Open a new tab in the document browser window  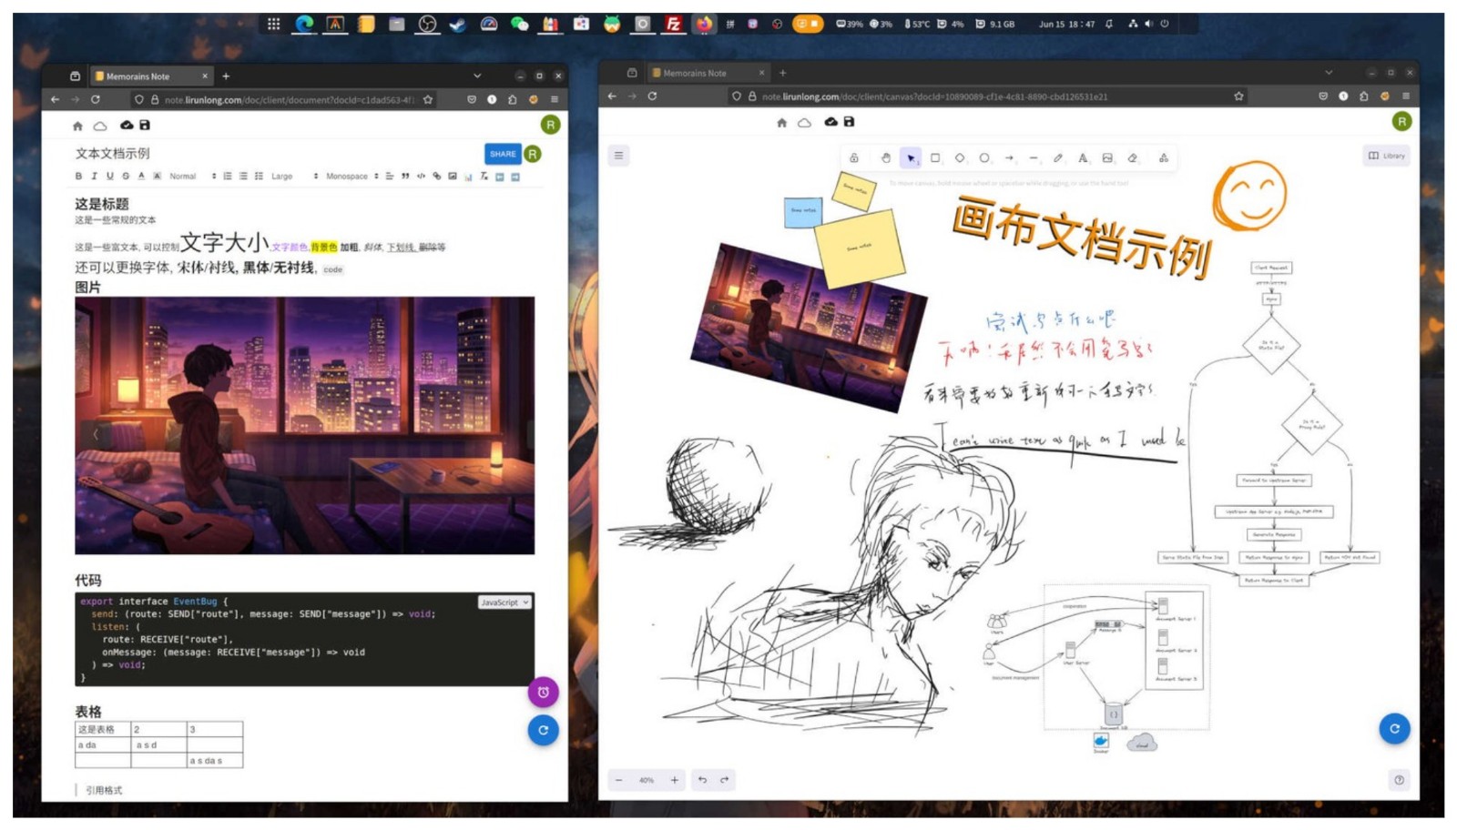click(226, 76)
